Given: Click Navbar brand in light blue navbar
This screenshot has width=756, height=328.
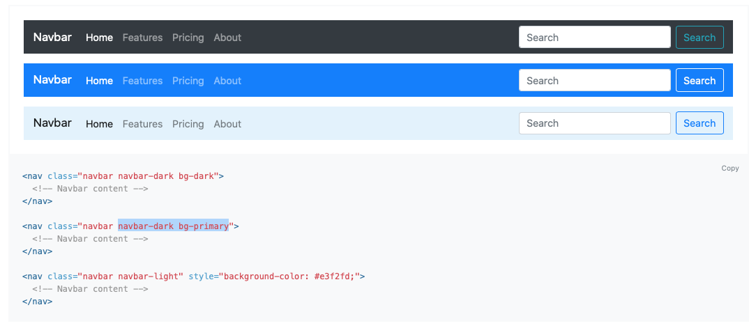Looking at the screenshot, I should (52, 123).
